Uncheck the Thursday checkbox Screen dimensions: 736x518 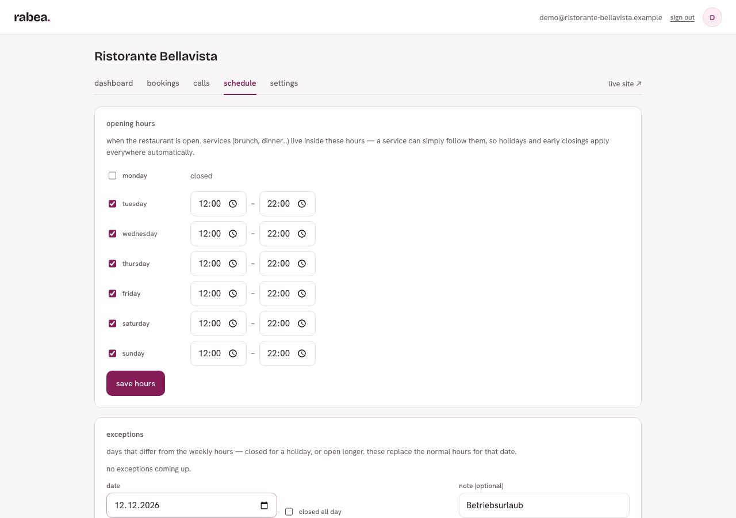113,264
